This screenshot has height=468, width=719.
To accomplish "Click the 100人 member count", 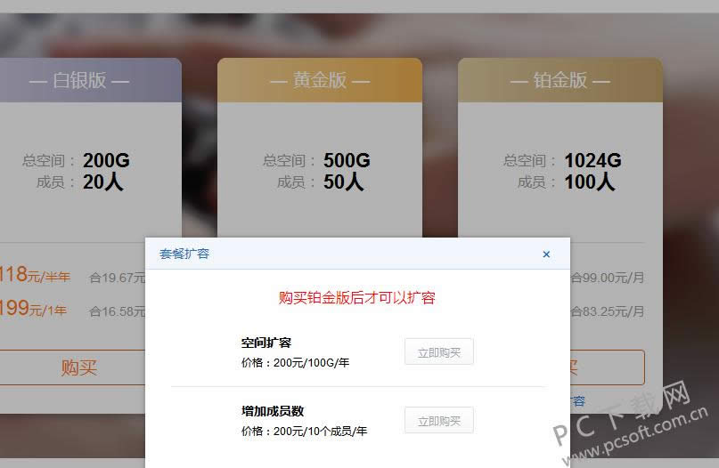I will pyautogui.click(x=589, y=182).
